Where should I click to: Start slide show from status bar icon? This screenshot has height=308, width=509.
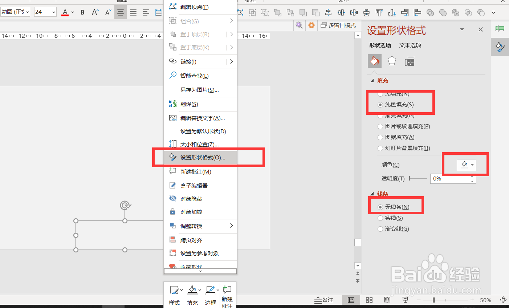click(405, 300)
